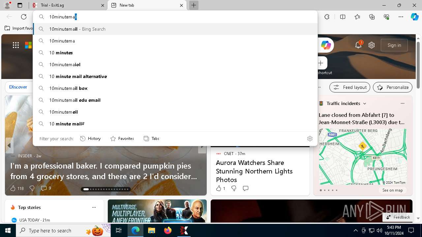Click the add shortcut plus icon

[320, 63]
